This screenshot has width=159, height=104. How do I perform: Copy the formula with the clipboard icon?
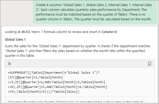coord(150,64)
